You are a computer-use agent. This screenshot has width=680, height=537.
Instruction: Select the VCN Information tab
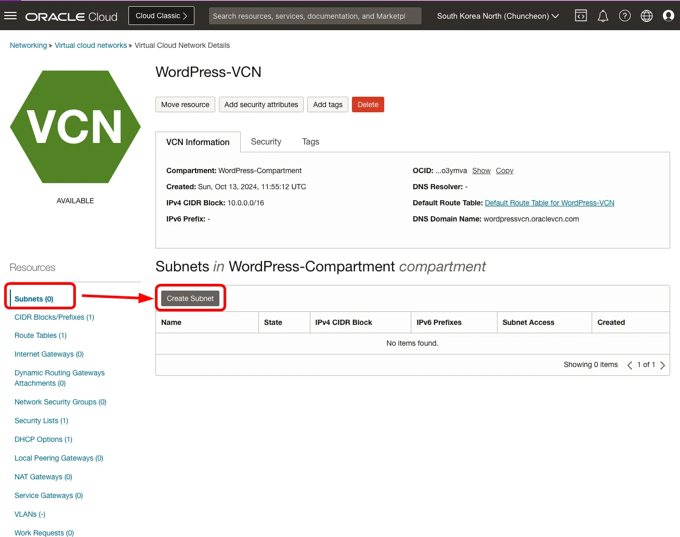pyautogui.click(x=198, y=142)
